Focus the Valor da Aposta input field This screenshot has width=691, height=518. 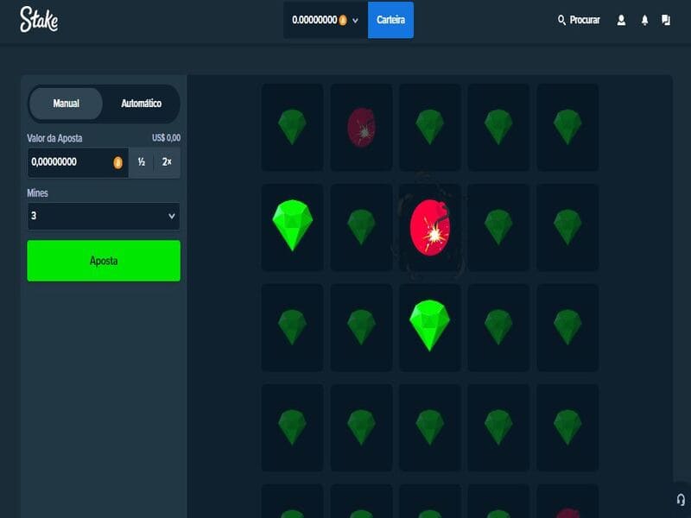coord(78,162)
